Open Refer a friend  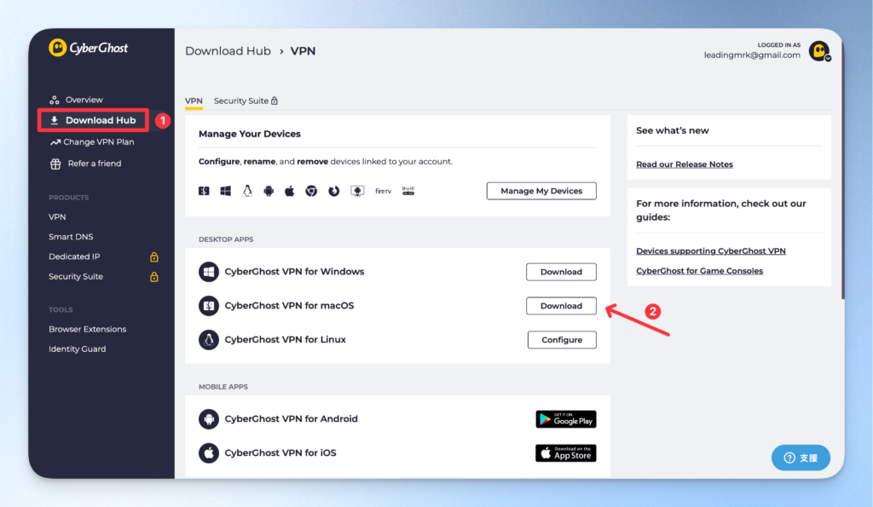(x=94, y=164)
